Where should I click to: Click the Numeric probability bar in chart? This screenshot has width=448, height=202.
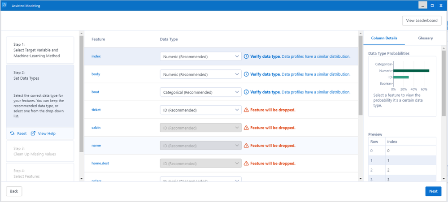(411, 70)
